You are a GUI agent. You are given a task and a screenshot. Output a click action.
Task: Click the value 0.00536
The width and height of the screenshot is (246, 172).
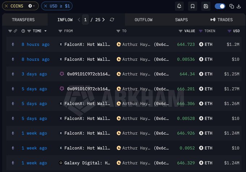pos(186,59)
